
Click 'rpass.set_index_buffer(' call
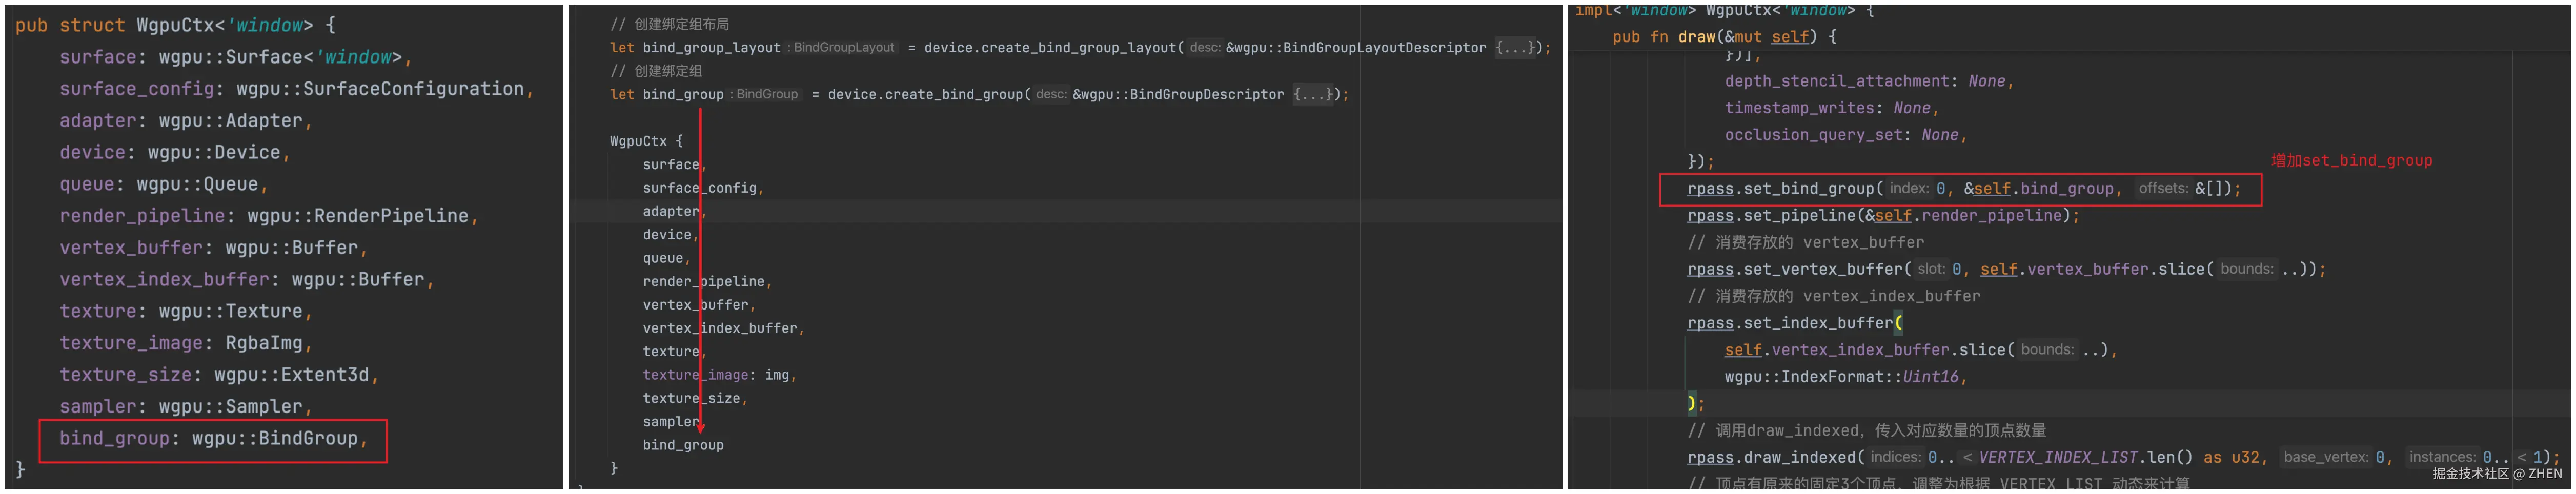1795,323
